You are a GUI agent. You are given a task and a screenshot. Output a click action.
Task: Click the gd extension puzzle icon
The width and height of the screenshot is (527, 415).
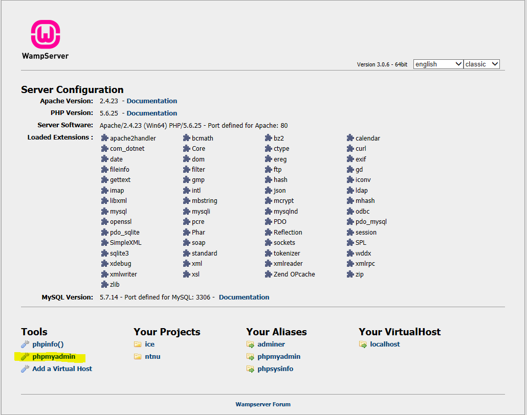point(350,170)
